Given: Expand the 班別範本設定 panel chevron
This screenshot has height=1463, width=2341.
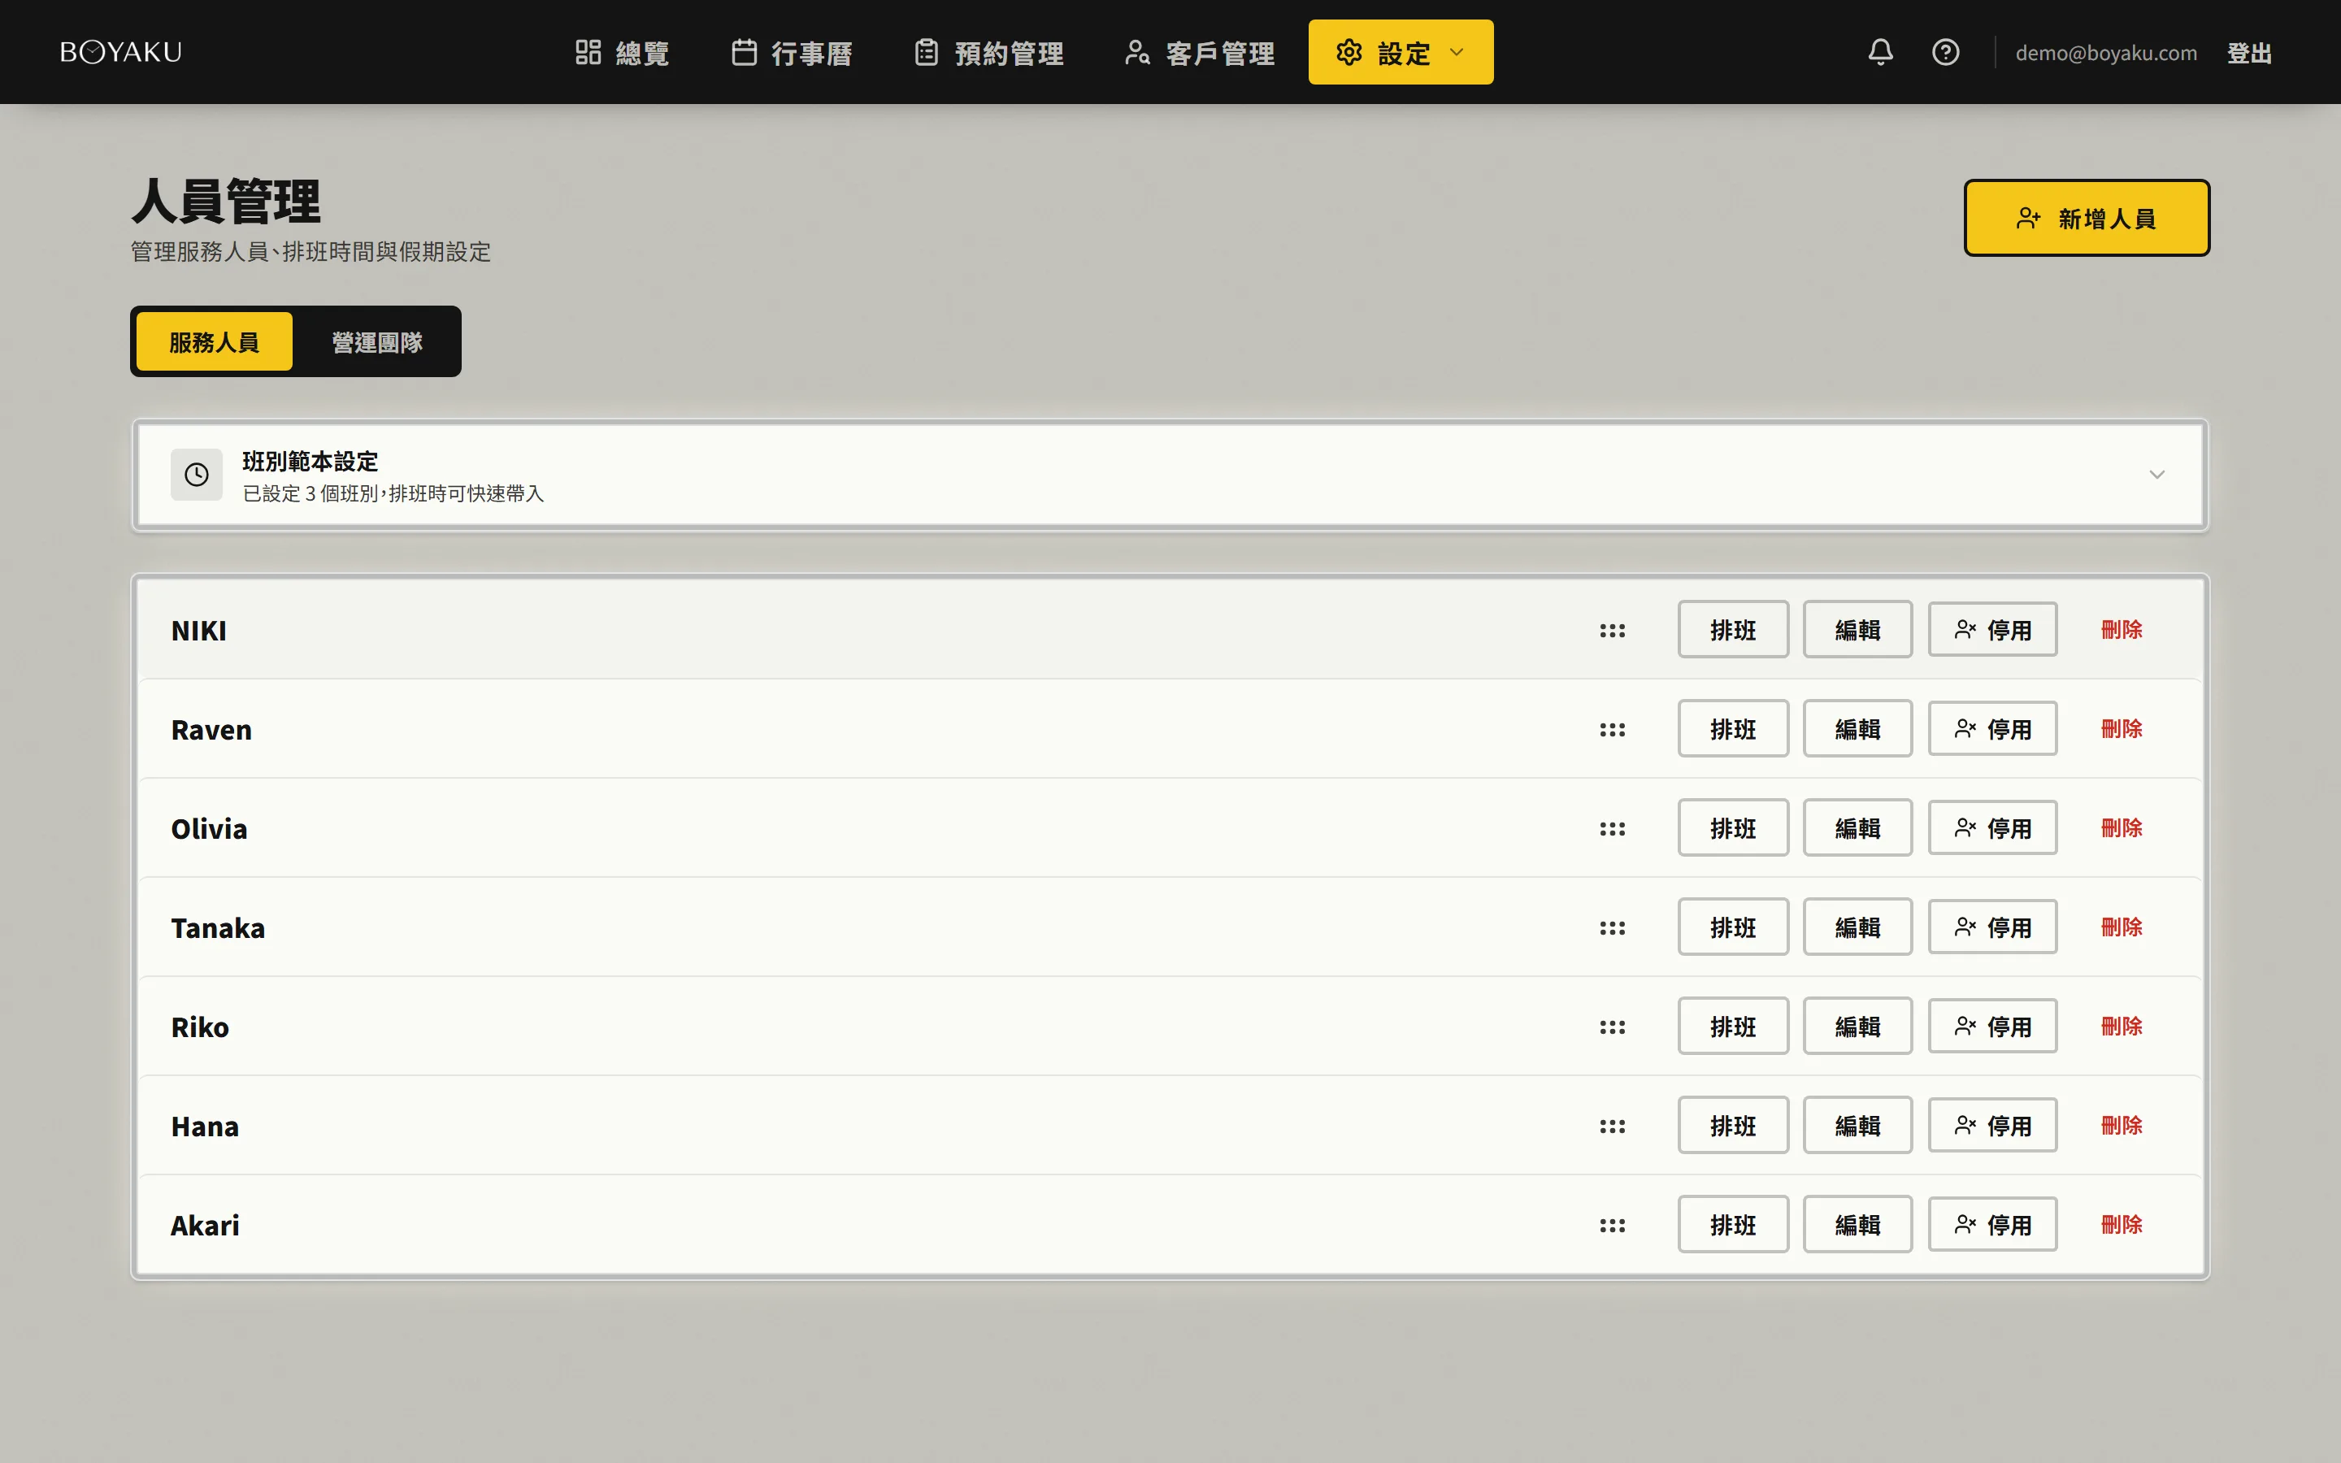Looking at the screenshot, I should click(2156, 474).
